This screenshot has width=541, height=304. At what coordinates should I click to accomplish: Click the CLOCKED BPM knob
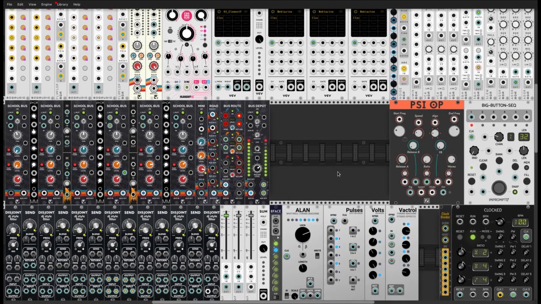coord(500,222)
